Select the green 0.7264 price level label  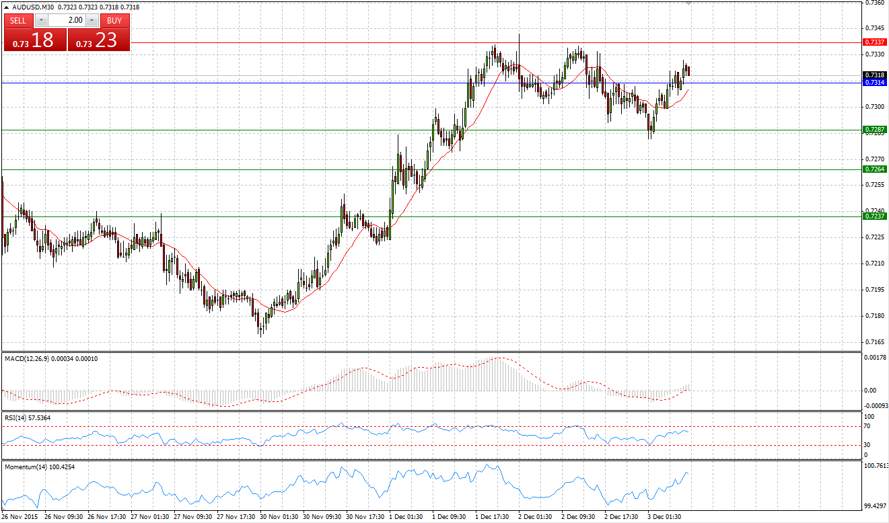coord(874,169)
